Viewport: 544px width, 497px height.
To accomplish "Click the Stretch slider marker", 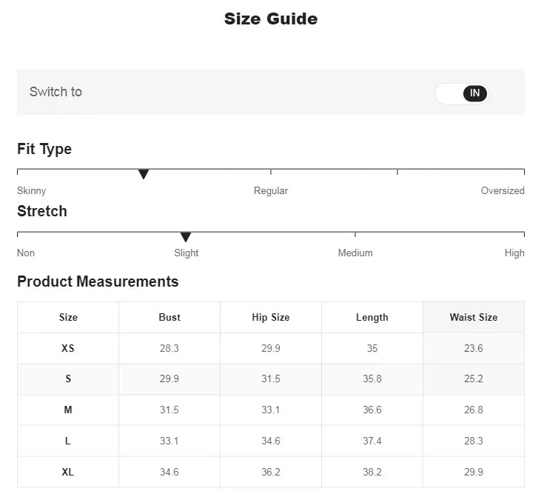I will coord(186,237).
